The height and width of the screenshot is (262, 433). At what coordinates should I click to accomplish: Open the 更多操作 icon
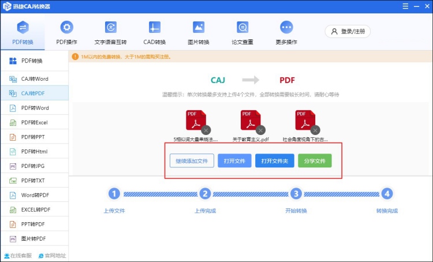click(286, 27)
